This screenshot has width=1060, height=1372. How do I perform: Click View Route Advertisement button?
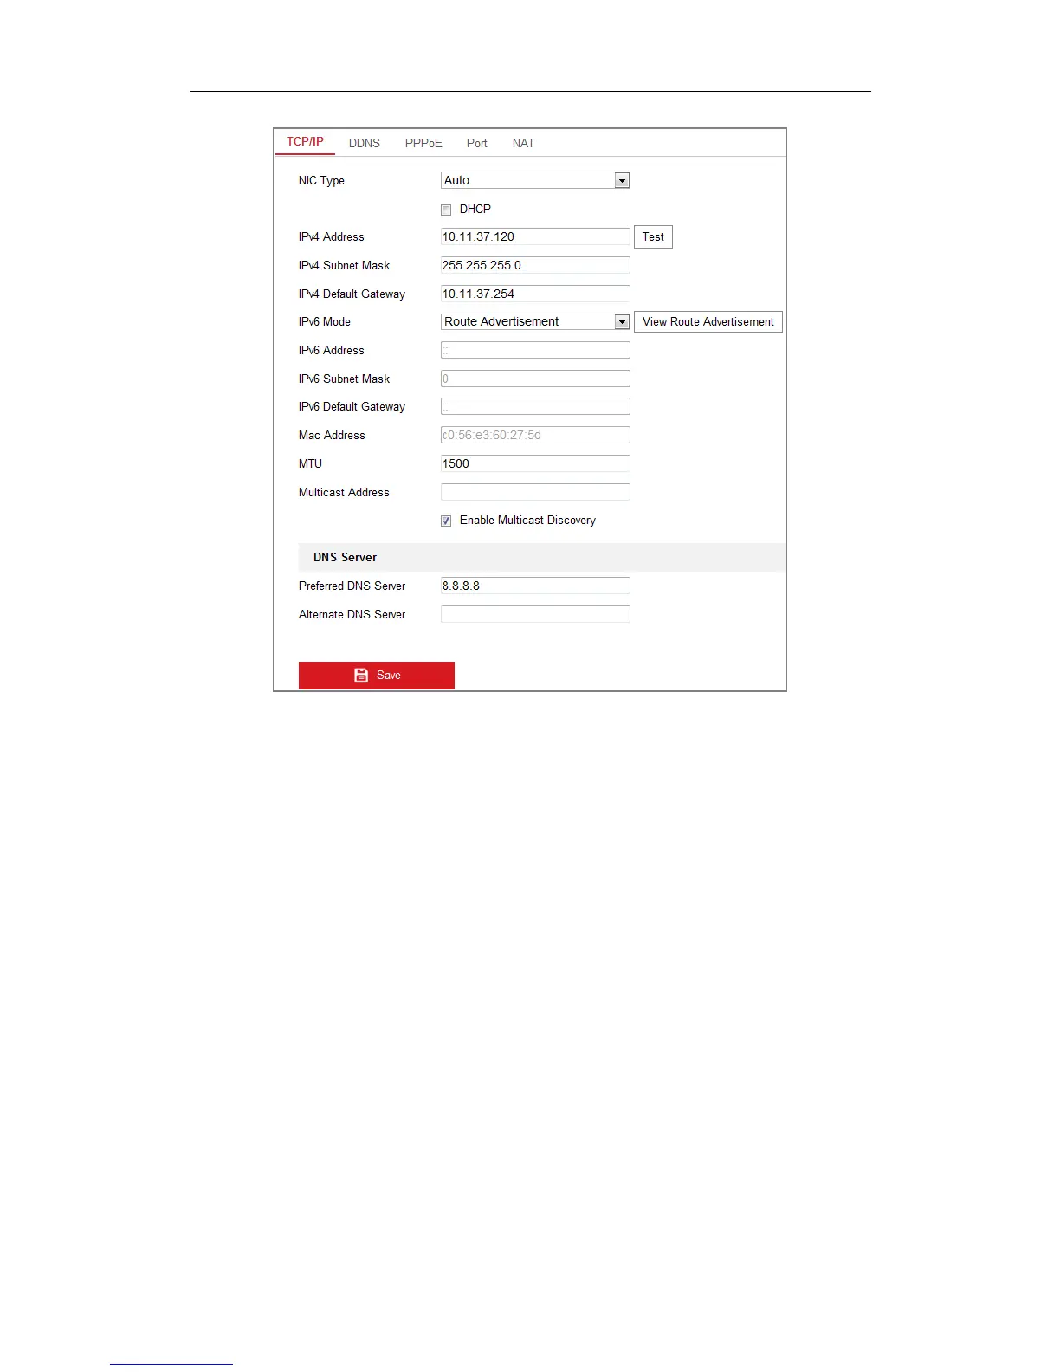708,321
